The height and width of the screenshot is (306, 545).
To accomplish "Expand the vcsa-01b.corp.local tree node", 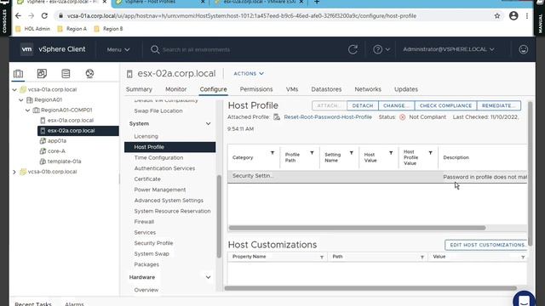I will point(14,172).
